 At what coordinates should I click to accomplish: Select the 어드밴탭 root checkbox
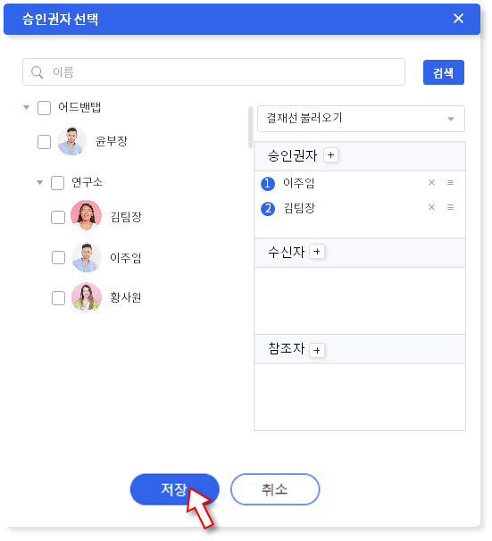click(x=44, y=108)
